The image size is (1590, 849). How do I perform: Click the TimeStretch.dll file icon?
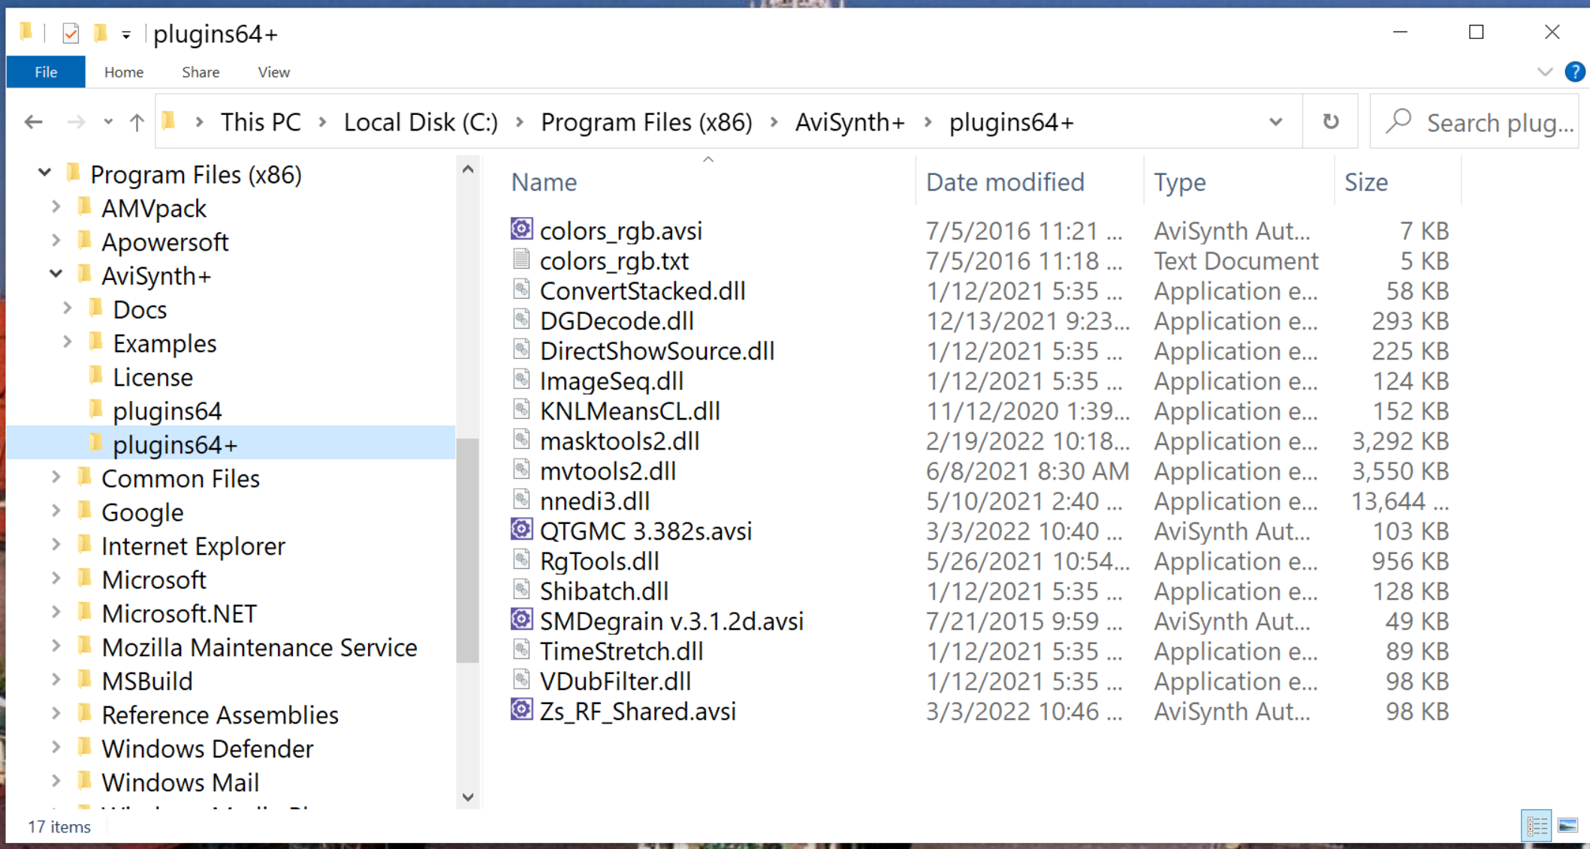tap(521, 649)
